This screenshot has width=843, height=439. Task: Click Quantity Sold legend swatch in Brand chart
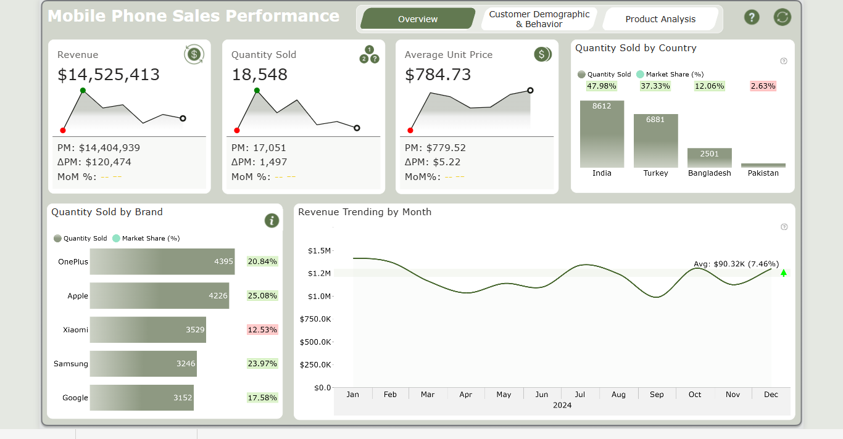(x=57, y=238)
